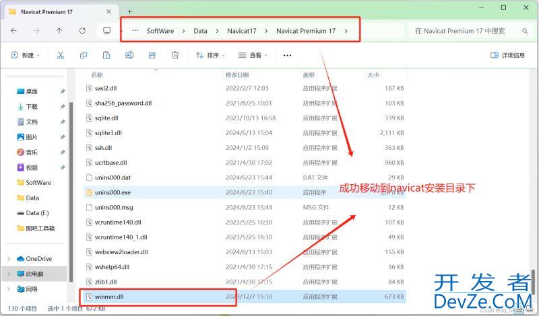
Task: Open 音乐 in the sidebar
Action: [x=32, y=153]
